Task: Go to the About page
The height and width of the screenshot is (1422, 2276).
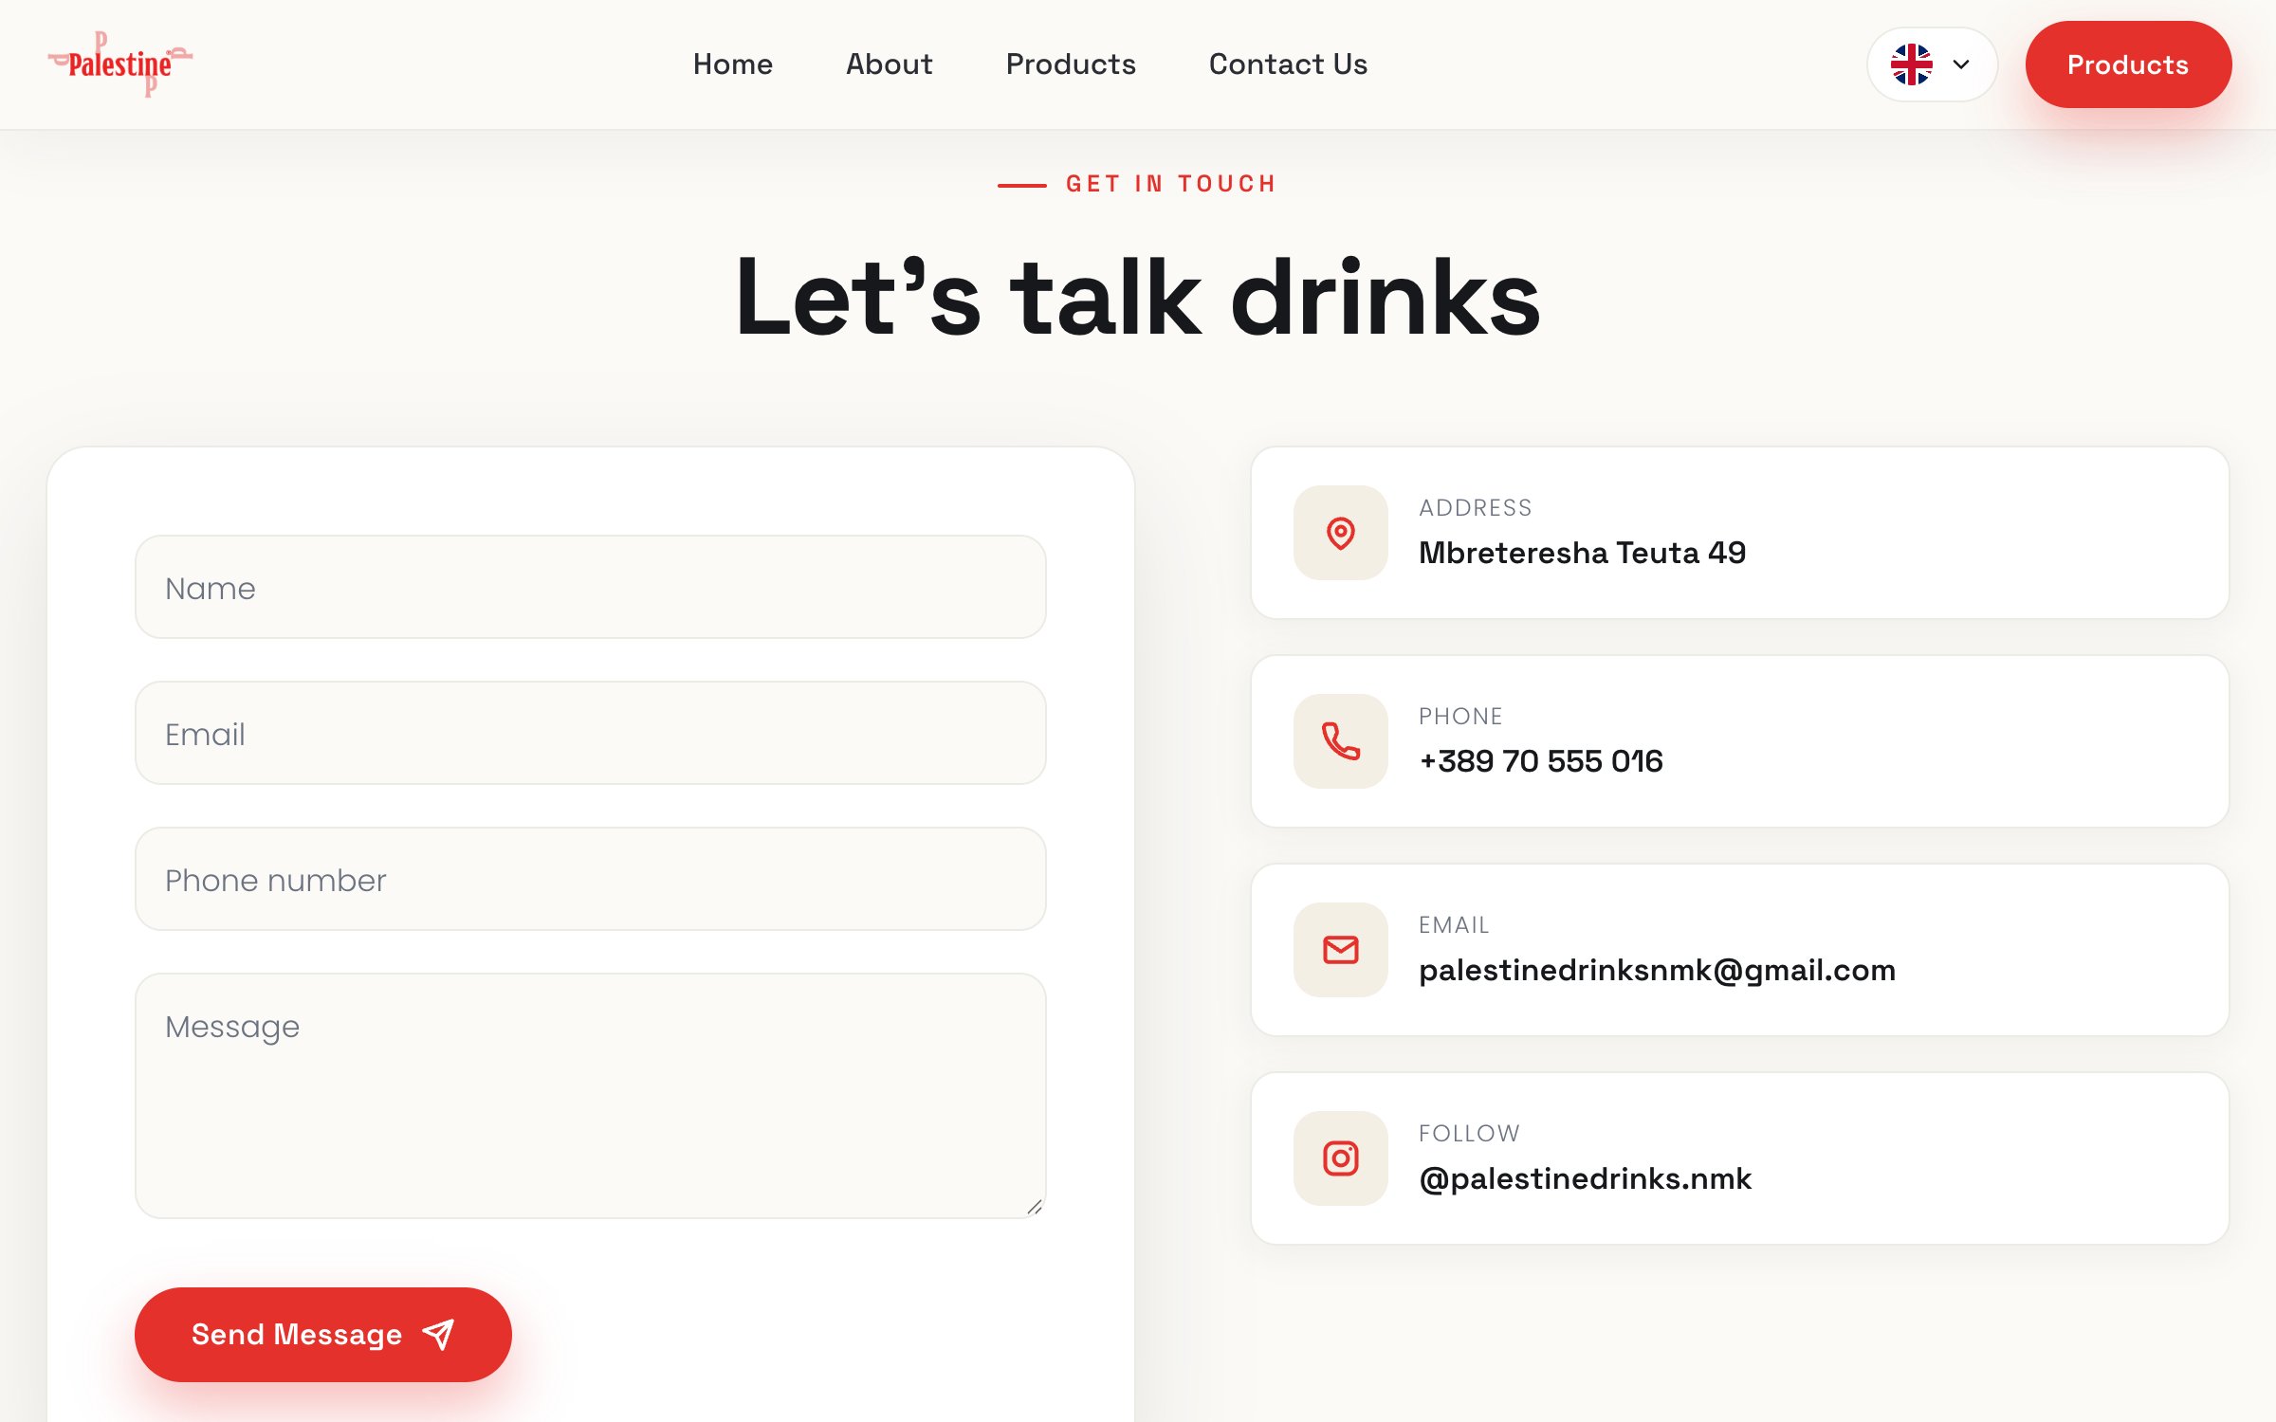Action: point(890,64)
